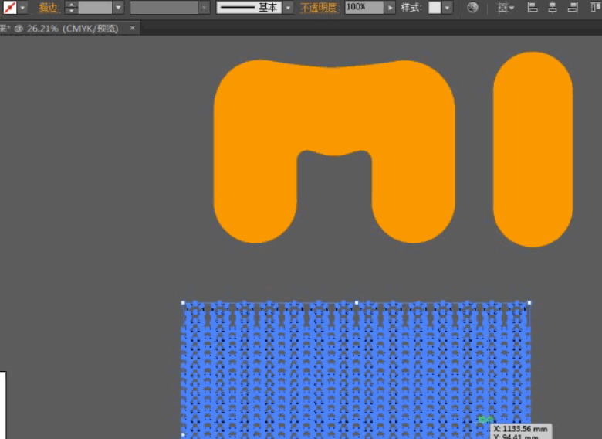Expand the brush definition dropdown arrow
This screenshot has height=439, width=602.
click(288, 8)
